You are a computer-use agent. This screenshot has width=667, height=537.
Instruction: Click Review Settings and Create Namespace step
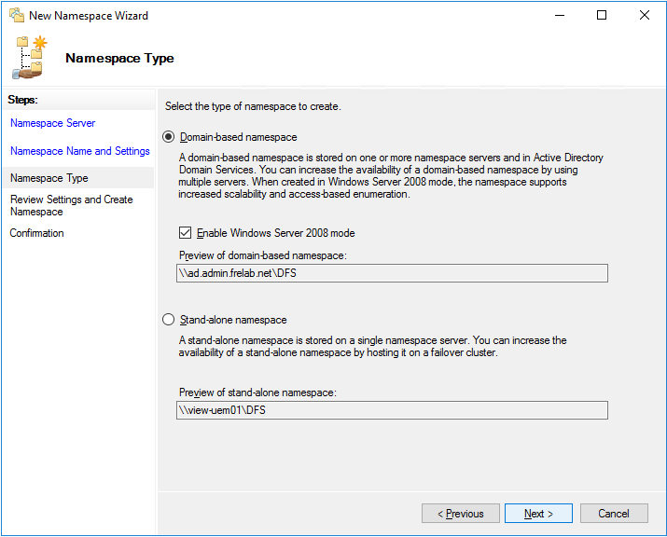[71, 205]
